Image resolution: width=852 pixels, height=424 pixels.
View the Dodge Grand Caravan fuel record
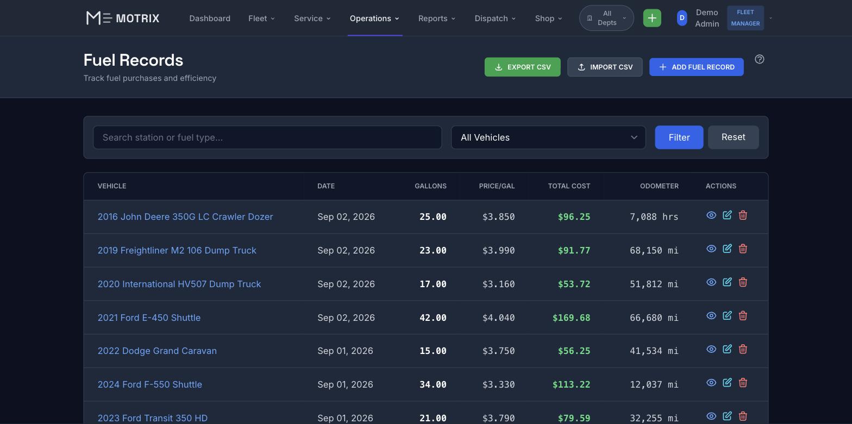(x=711, y=350)
